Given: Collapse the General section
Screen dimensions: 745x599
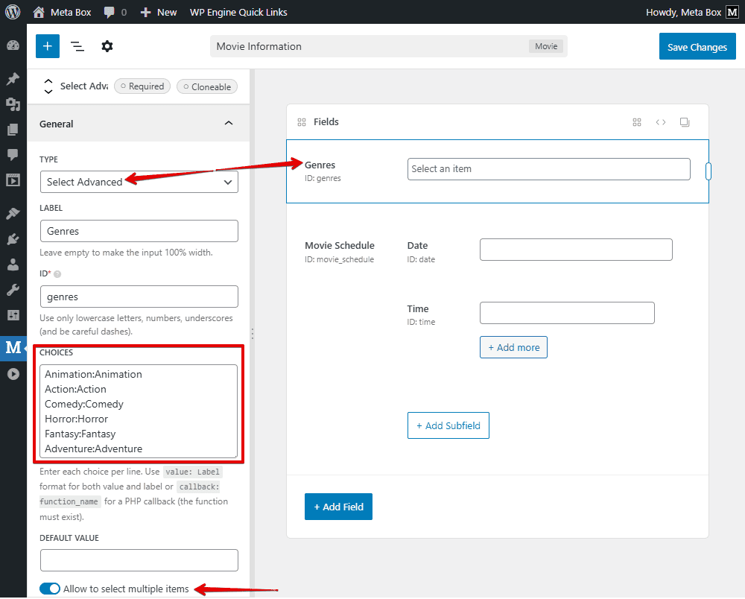Looking at the screenshot, I should click(228, 124).
